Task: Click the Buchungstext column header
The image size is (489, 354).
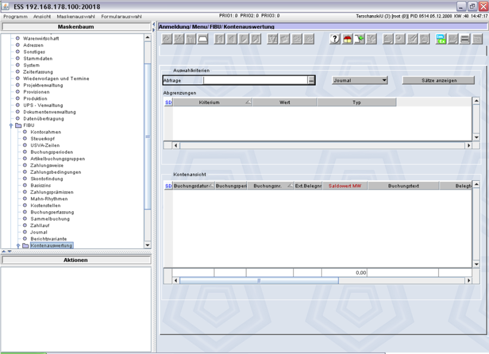Action: 403,186
